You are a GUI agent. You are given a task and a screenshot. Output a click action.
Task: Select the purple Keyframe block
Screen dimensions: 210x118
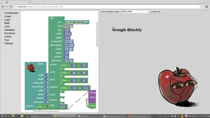point(93,96)
